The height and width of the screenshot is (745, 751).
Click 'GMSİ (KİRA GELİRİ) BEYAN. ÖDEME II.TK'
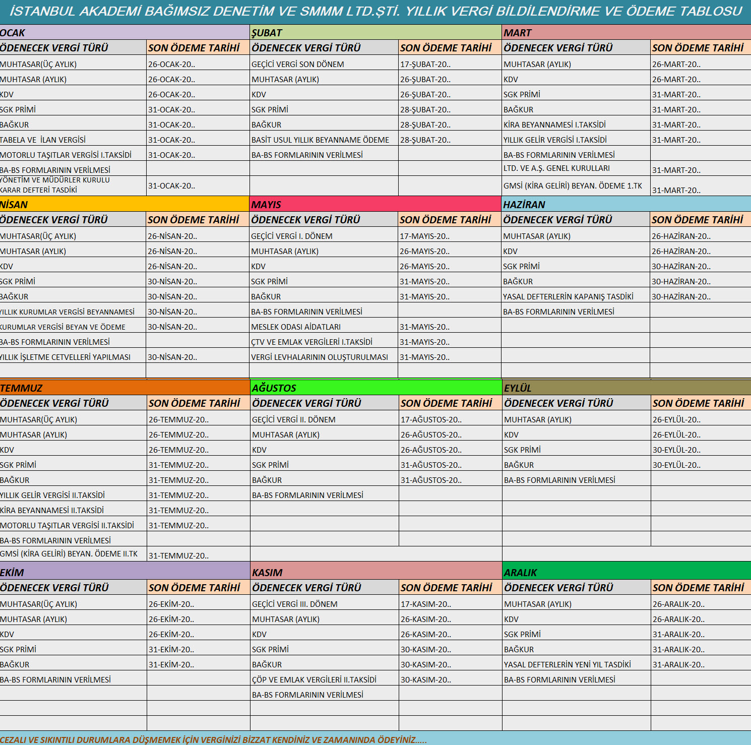click(74, 553)
